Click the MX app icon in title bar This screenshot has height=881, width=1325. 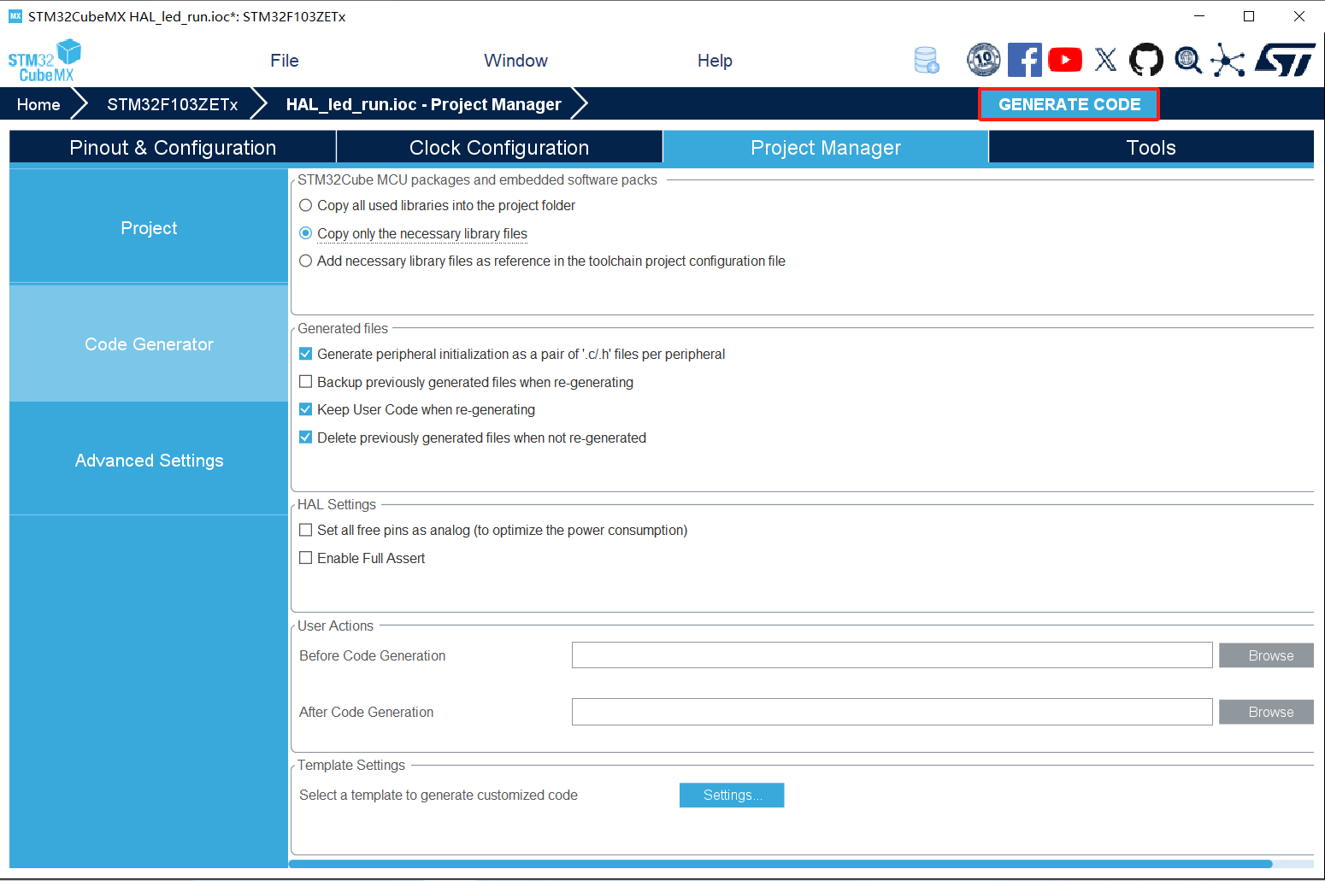[15, 16]
